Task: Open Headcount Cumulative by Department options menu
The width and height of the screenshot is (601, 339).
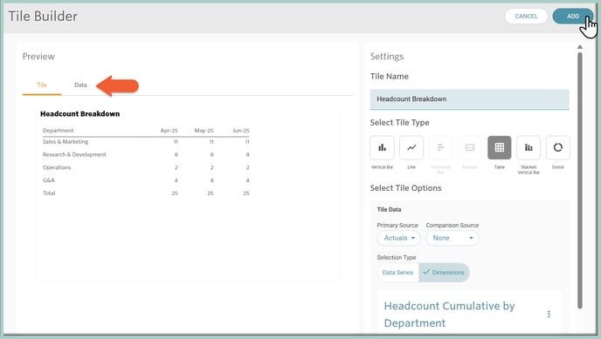Action: click(x=549, y=314)
